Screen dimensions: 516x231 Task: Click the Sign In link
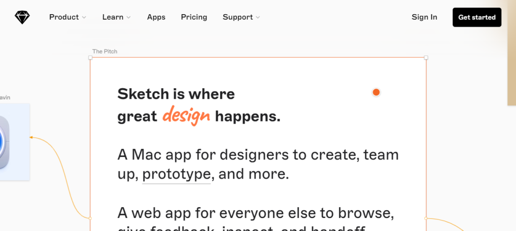tap(424, 17)
